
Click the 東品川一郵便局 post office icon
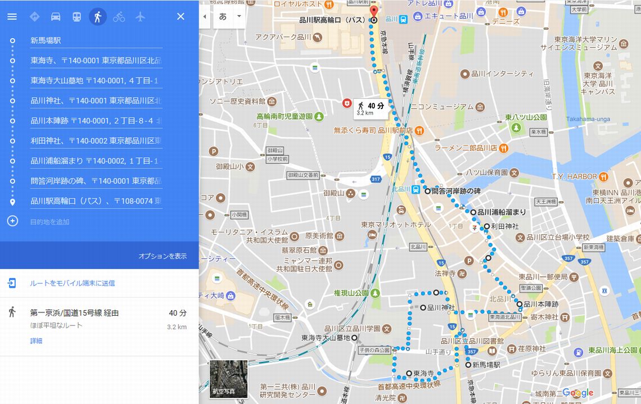[574, 277]
